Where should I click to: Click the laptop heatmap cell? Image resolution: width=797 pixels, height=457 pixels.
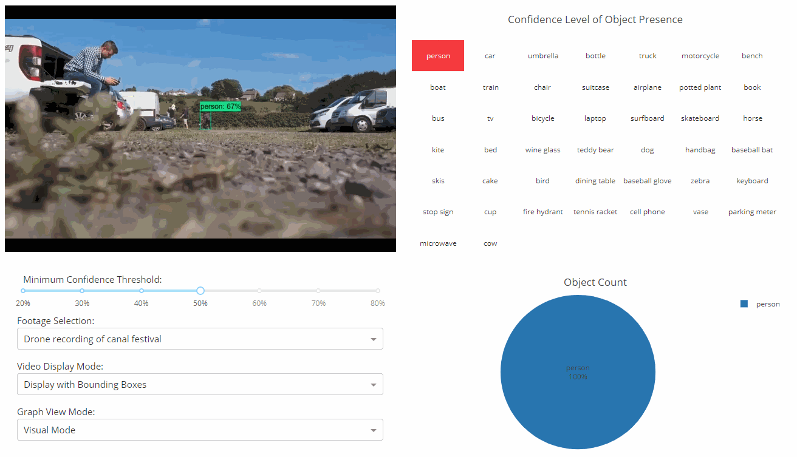[x=595, y=118]
